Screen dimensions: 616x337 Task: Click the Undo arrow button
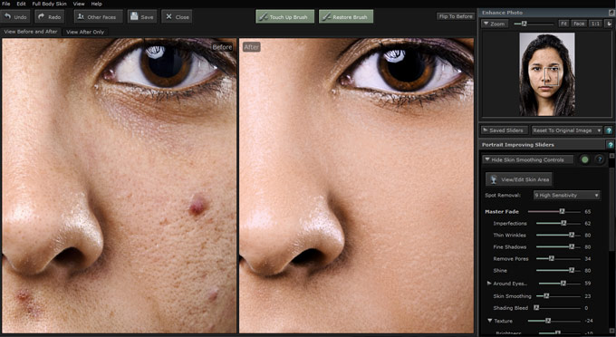pos(15,17)
